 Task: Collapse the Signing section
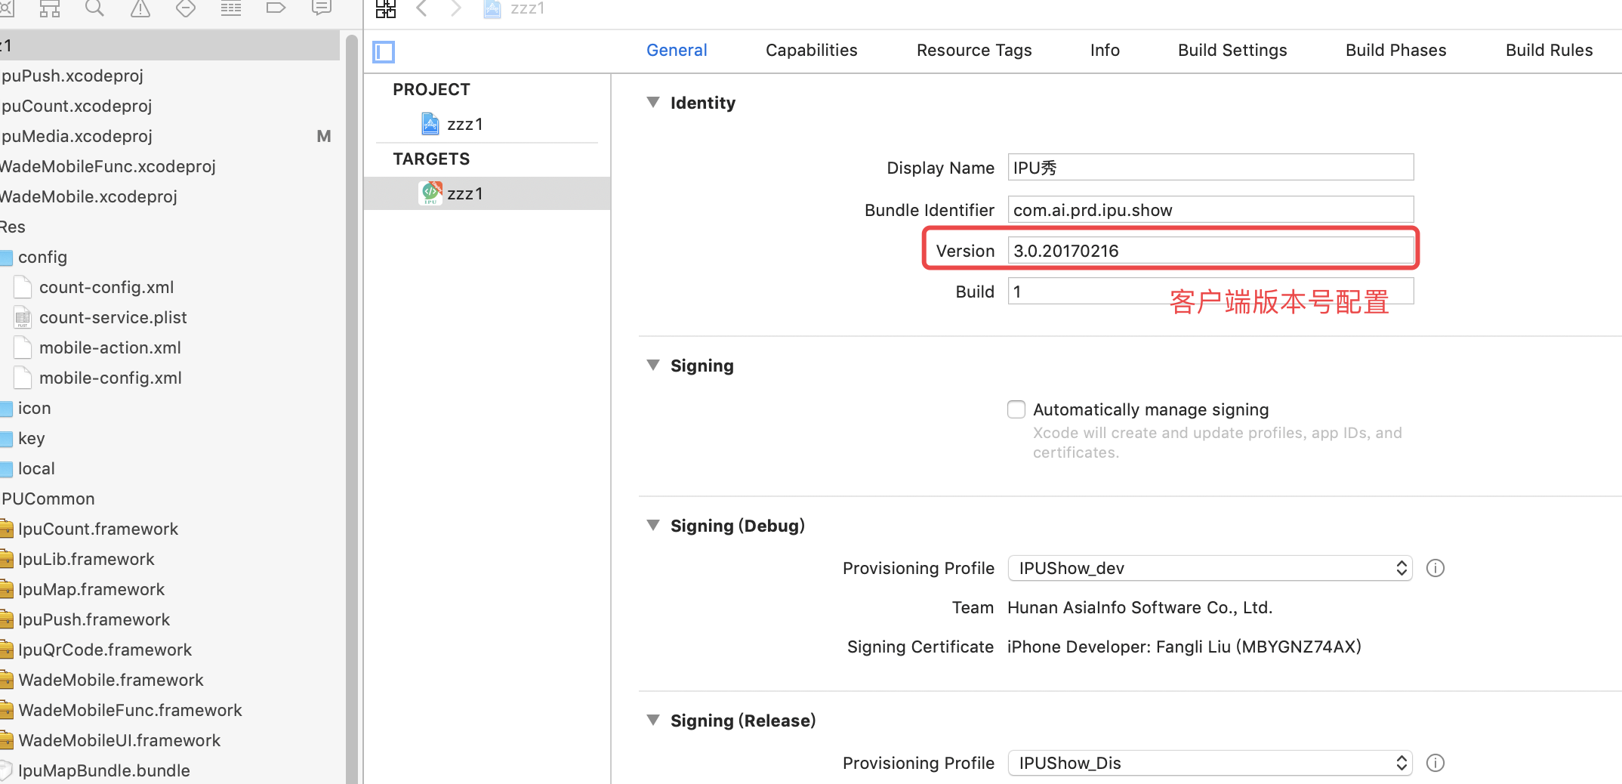(653, 365)
